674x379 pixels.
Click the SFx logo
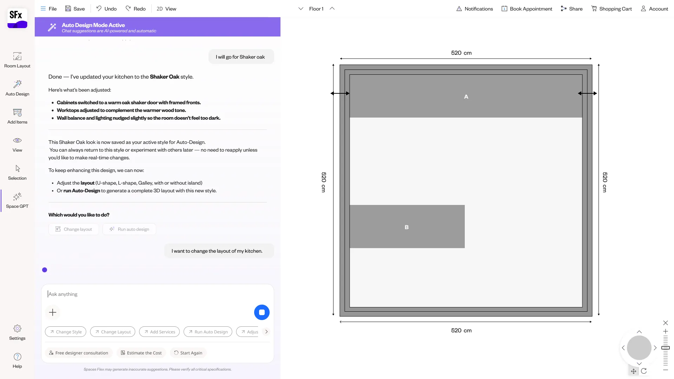tap(17, 19)
